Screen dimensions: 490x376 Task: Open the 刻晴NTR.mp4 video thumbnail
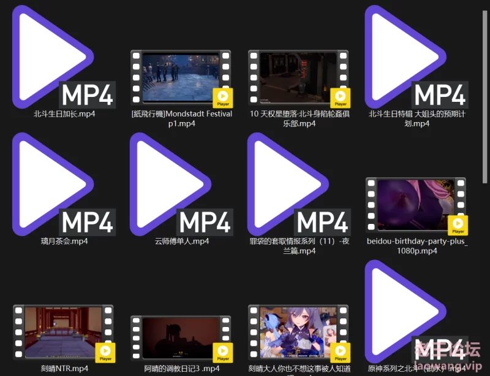point(64,332)
